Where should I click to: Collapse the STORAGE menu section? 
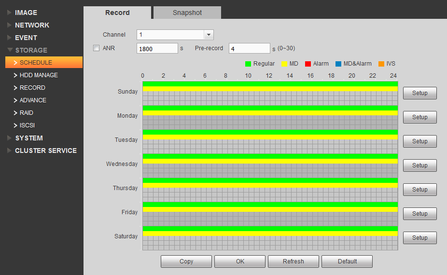31,50
